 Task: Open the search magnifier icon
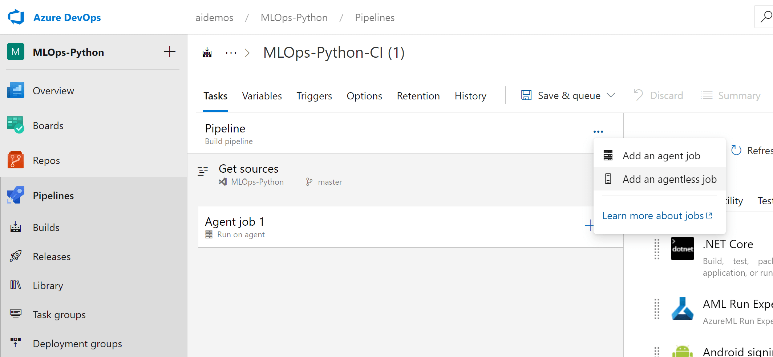(x=766, y=17)
